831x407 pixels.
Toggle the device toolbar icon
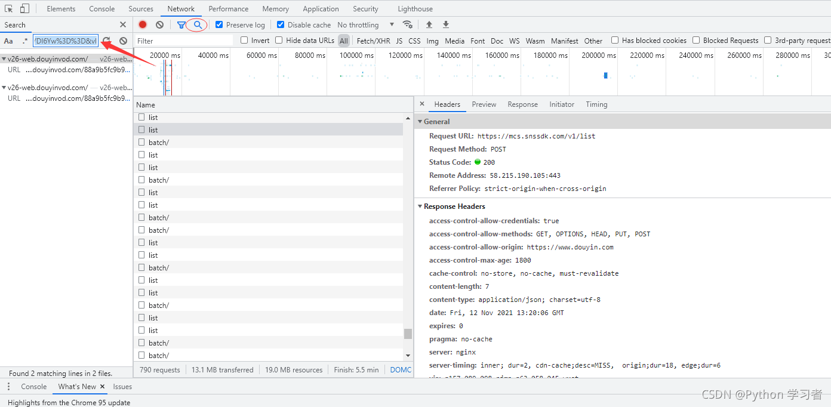(24, 8)
